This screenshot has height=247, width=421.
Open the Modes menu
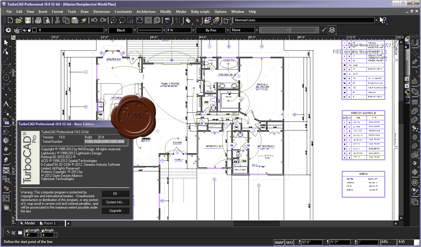point(181,12)
